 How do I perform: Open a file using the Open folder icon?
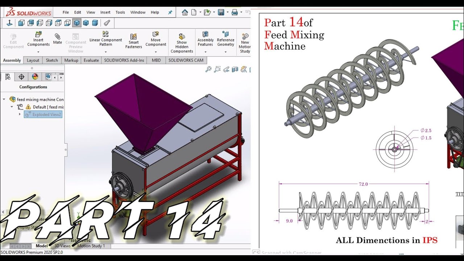[x=207, y=12]
